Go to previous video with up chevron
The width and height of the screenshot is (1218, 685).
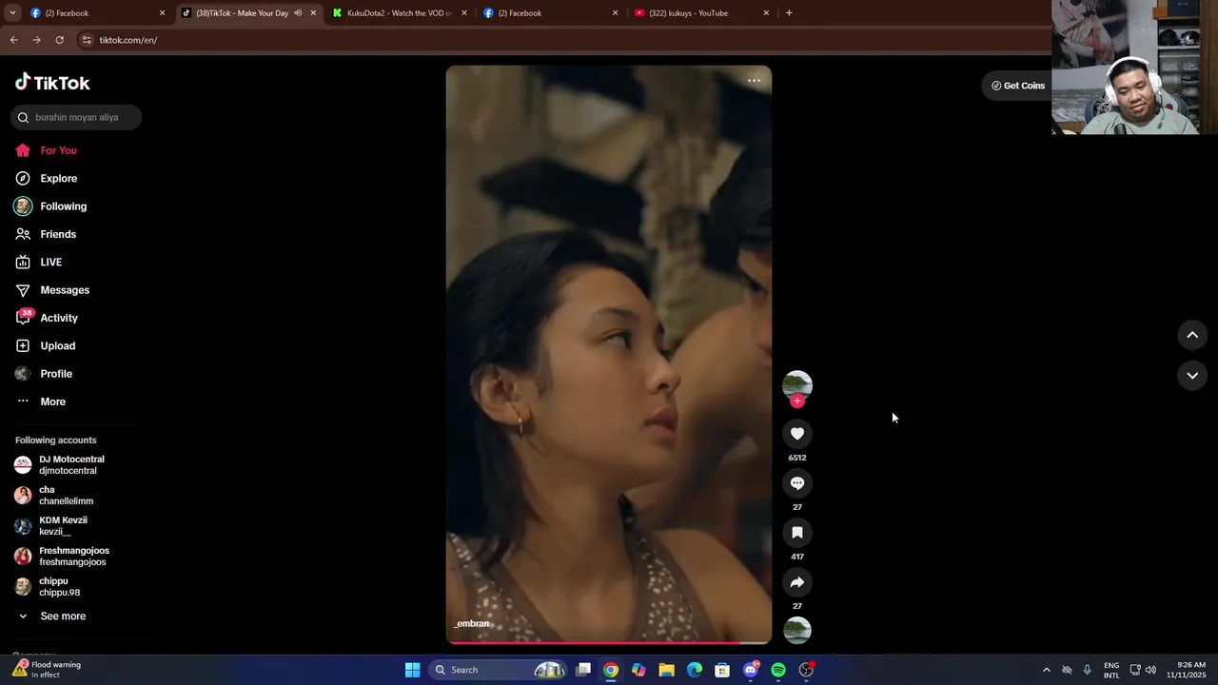[x=1192, y=335]
